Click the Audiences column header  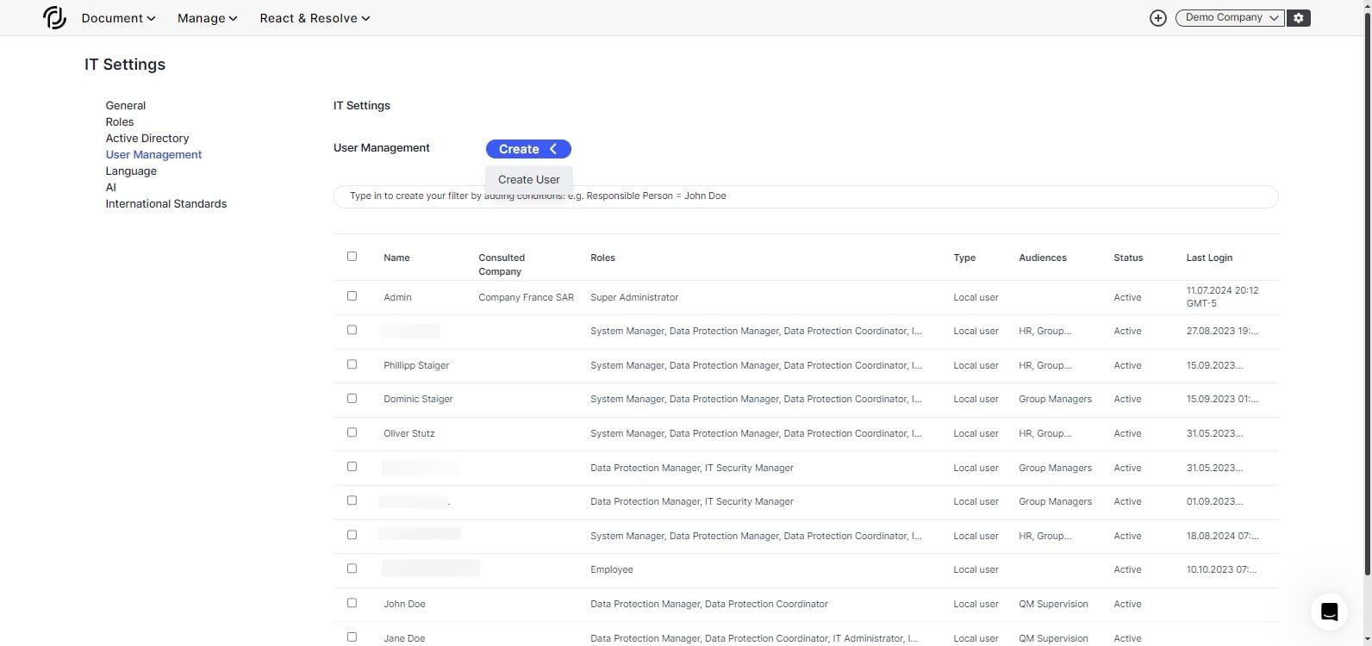coord(1043,258)
